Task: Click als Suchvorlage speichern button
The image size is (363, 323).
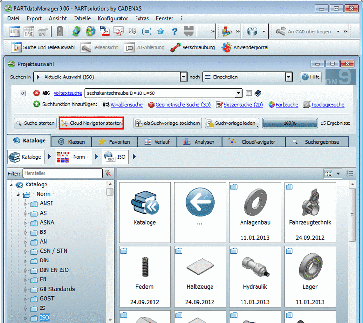Action: [x=167, y=123]
